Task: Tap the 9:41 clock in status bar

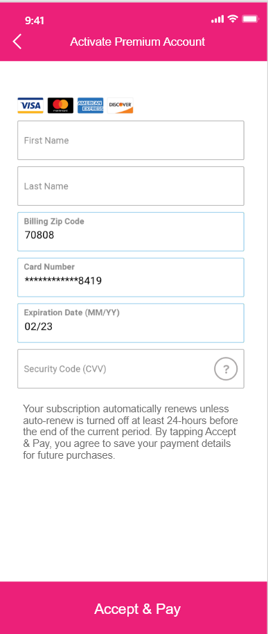Action: [35, 21]
